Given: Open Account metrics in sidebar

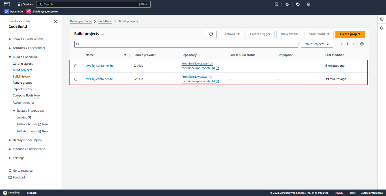Looking at the screenshot, I should [23, 103].
